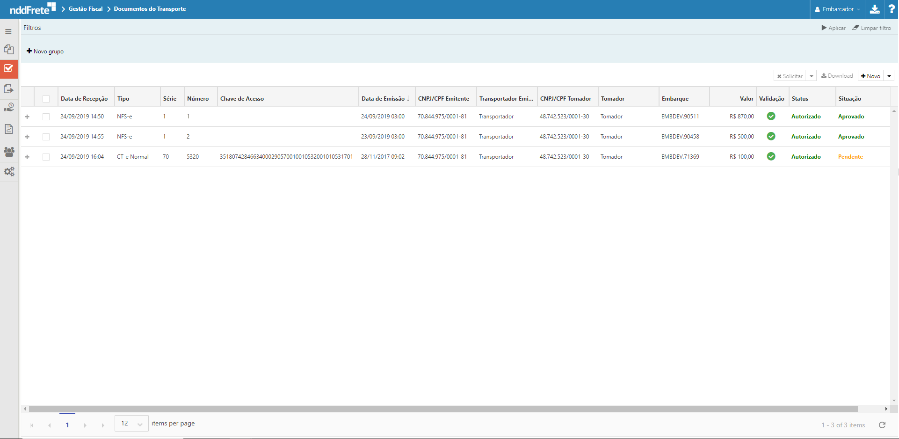This screenshot has height=439, width=899.
Task: Sort by Data de Emissão column header
Action: click(383, 99)
